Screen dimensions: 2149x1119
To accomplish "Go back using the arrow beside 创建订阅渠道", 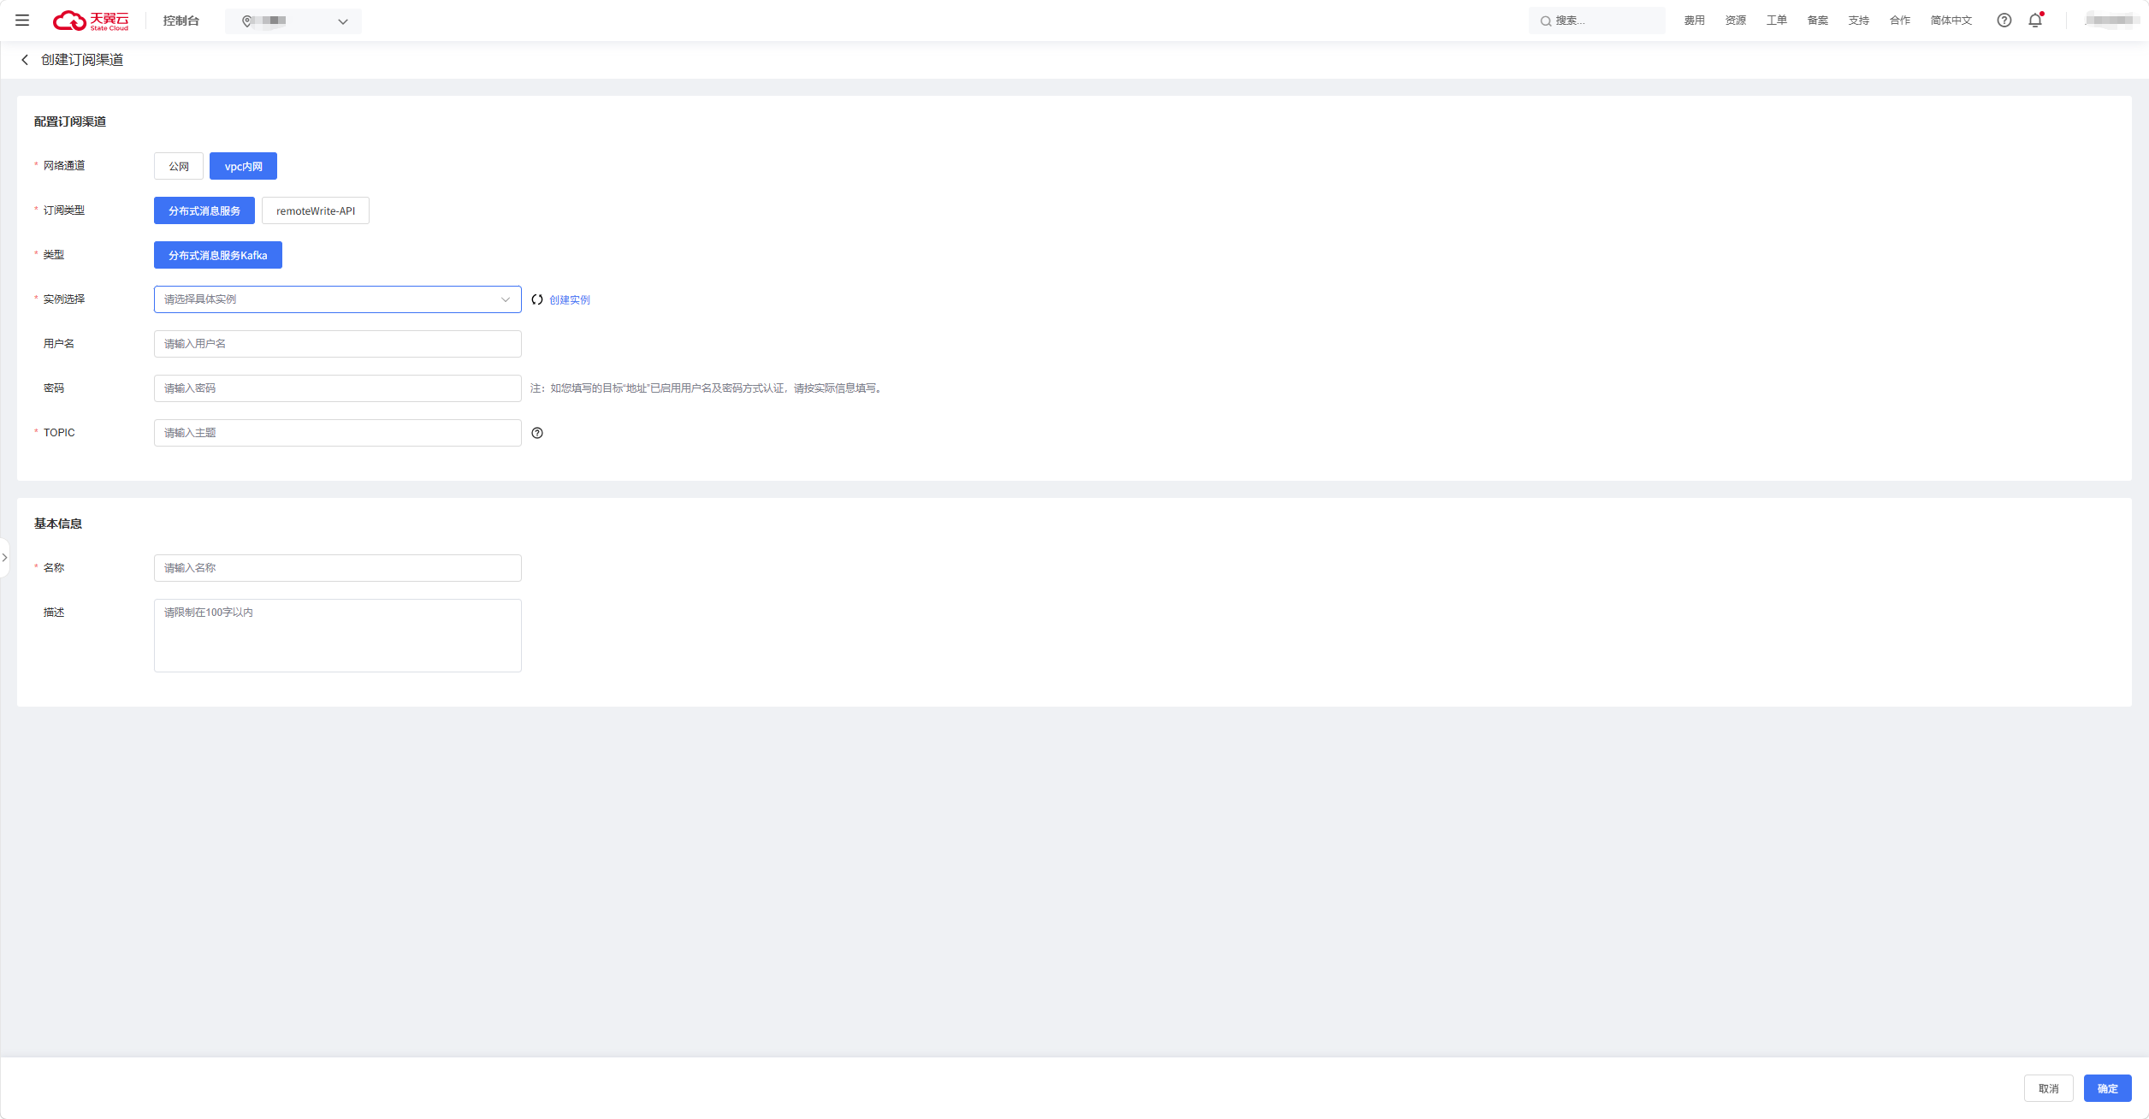I will point(25,60).
